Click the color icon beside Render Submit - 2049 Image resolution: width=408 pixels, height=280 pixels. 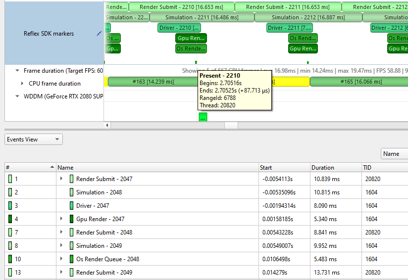pyautogui.click(x=71, y=273)
